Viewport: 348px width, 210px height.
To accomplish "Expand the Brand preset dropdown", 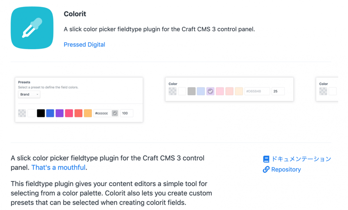I will tap(29, 94).
